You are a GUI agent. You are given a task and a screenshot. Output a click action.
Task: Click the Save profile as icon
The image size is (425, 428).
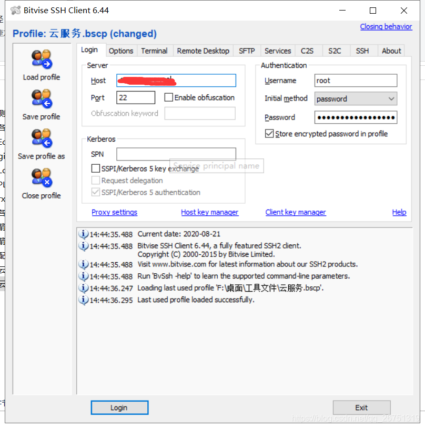(x=42, y=138)
